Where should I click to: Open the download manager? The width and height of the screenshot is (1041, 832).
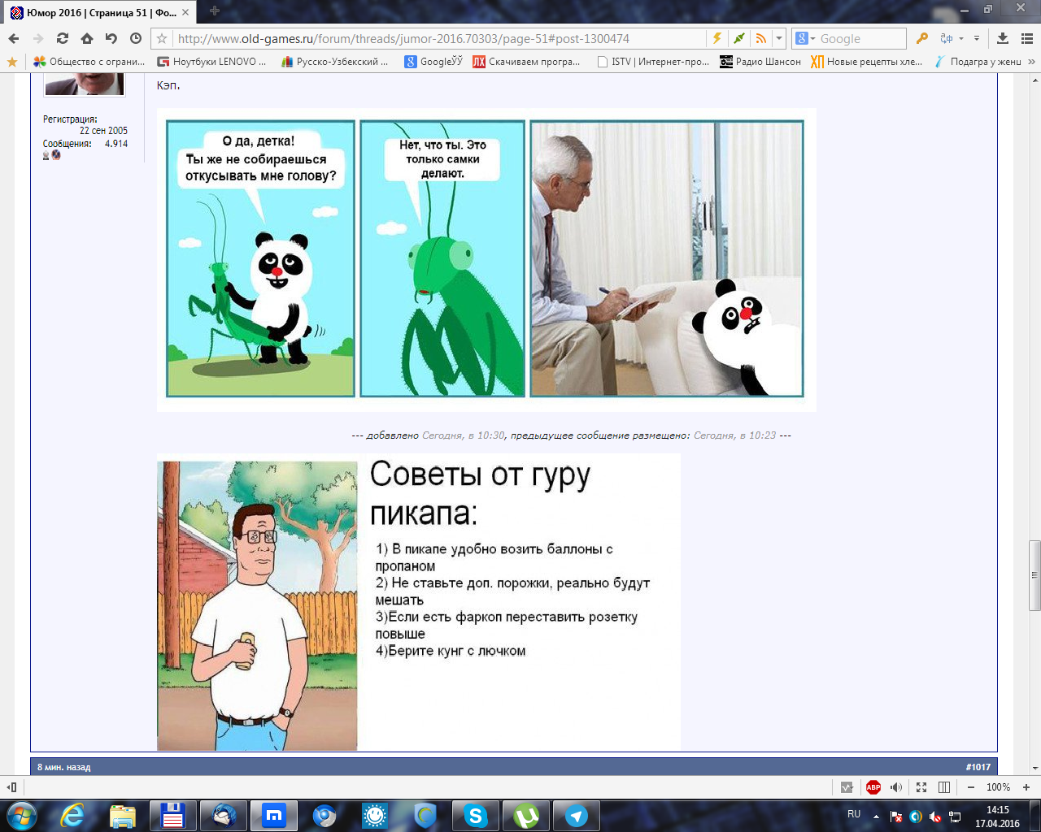coord(1003,38)
